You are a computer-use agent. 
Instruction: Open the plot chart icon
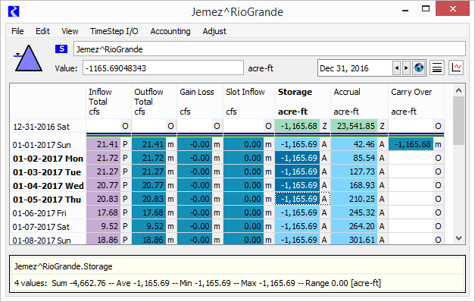456,68
